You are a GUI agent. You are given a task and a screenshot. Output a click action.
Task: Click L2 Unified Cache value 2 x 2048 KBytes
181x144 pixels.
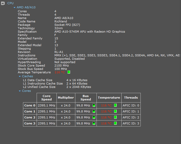pos(79,87)
